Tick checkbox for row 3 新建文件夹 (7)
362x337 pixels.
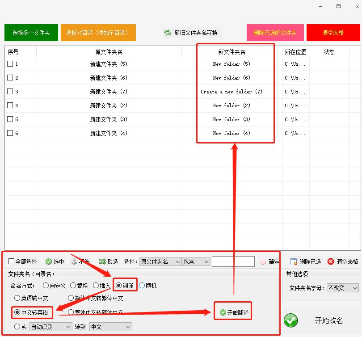[10, 92]
